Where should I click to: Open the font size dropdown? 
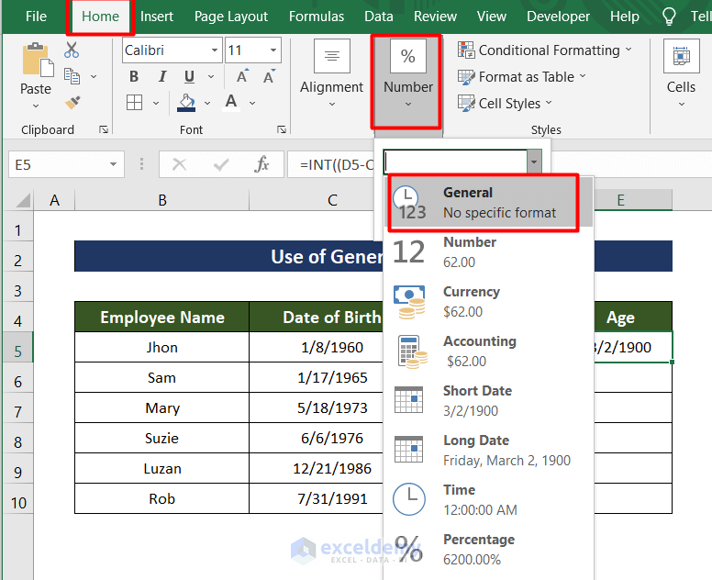(273, 50)
